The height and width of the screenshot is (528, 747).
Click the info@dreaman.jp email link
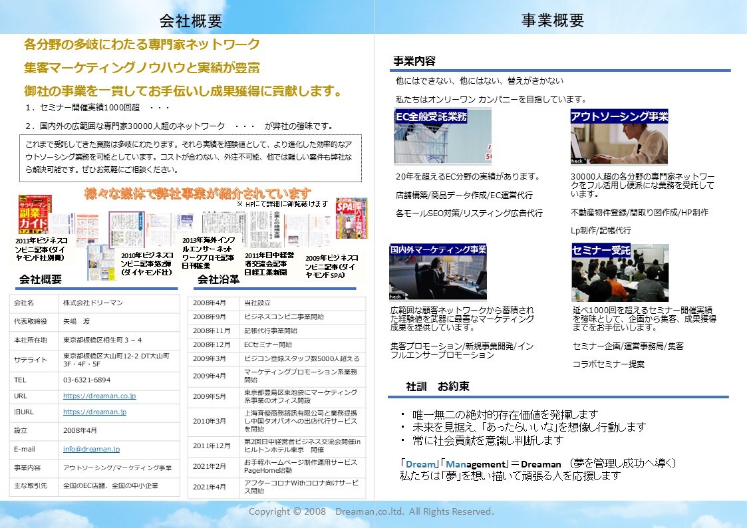(92, 449)
